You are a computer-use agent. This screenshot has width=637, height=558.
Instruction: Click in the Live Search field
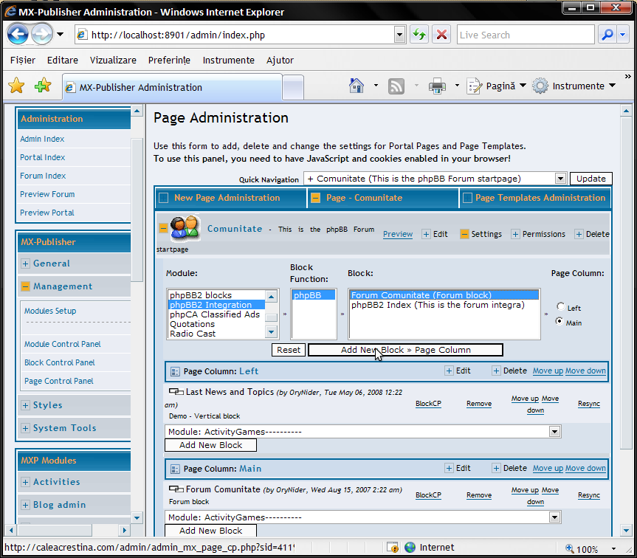pos(524,35)
